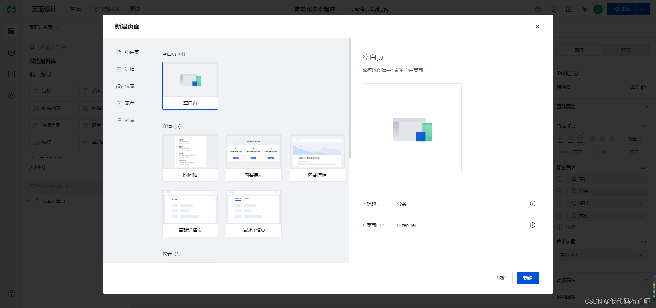The width and height of the screenshot is (656, 308).
Task: Click the component search box 请输入内容
Action: pos(65,47)
